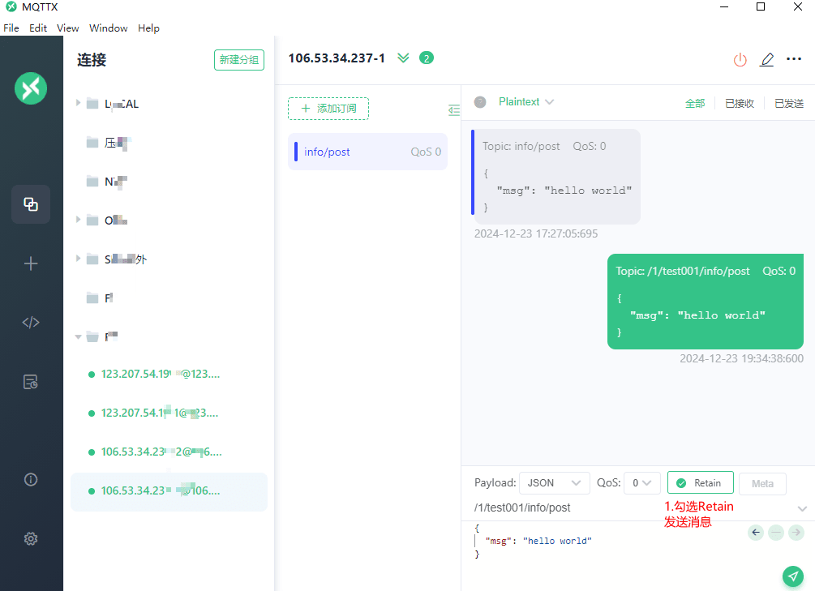Select the info/post subscription
Viewport: 815px width, 591px height.
(x=367, y=152)
